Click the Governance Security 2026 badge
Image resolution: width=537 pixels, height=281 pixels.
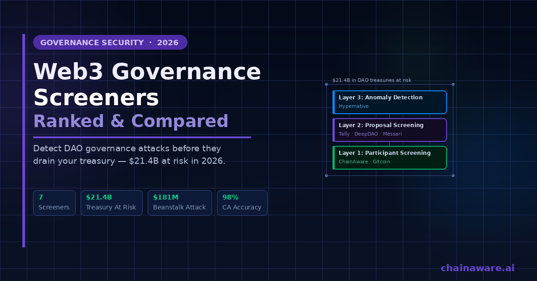110,43
